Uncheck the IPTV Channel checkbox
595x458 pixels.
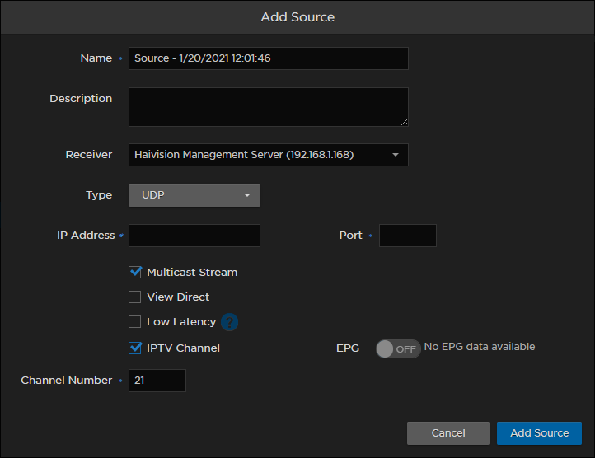coord(135,348)
